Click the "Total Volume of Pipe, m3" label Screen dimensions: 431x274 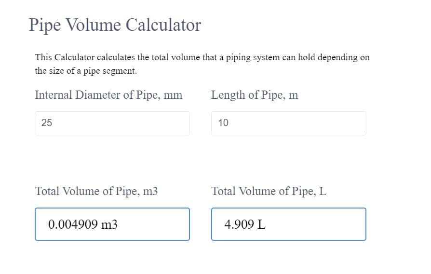96,191
